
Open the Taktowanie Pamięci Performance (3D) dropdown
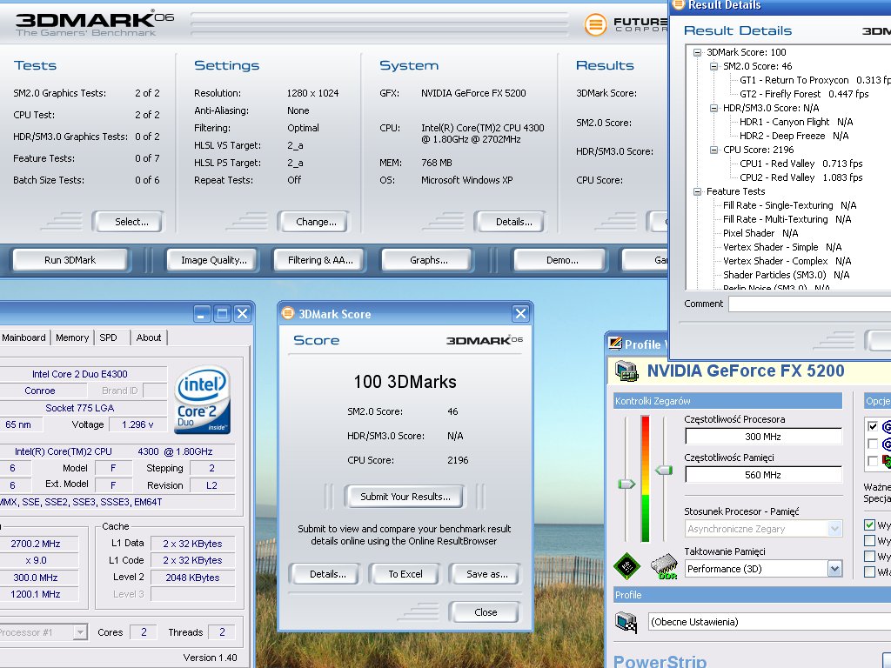click(834, 569)
